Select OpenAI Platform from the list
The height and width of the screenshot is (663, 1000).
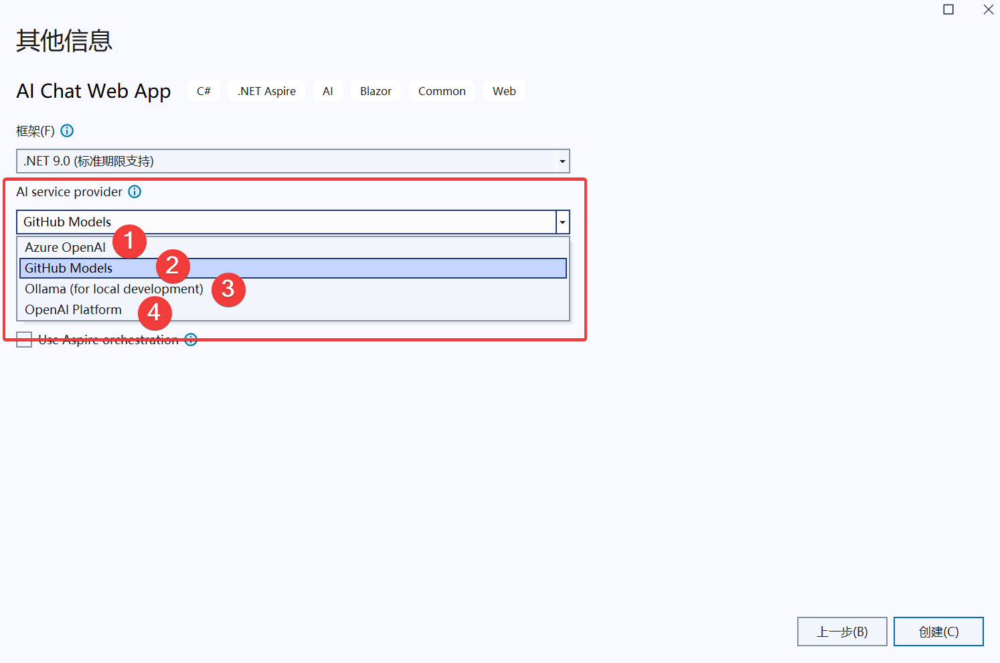coord(293,309)
